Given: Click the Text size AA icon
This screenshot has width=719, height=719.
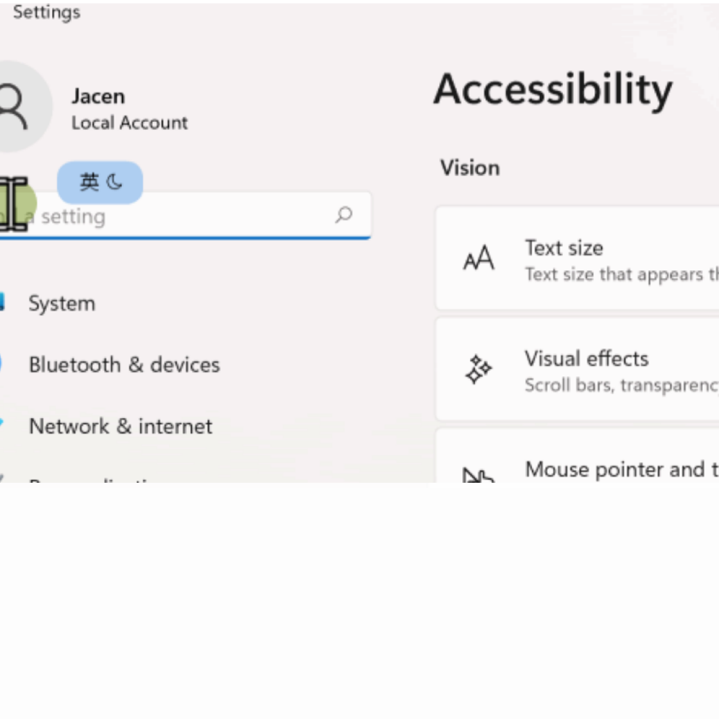Looking at the screenshot, I should click(479, 259).
